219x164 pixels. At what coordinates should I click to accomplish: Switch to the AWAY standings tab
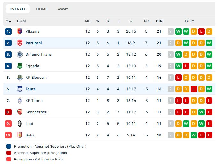63,9
